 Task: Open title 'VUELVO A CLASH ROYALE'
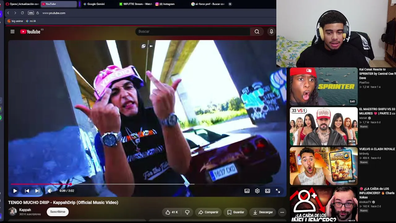tap(377, 149)
